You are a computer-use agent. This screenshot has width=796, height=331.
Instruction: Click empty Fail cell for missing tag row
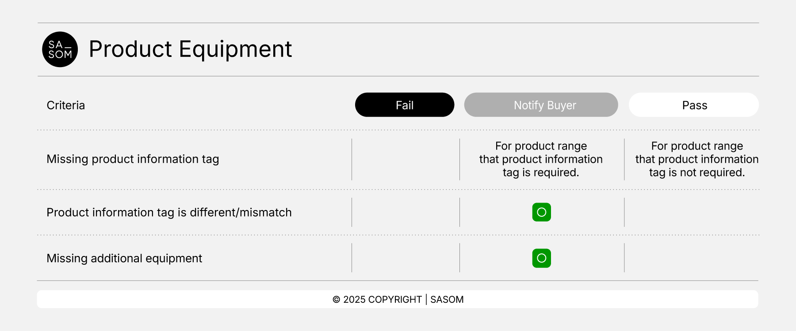(x=406, y=159)
